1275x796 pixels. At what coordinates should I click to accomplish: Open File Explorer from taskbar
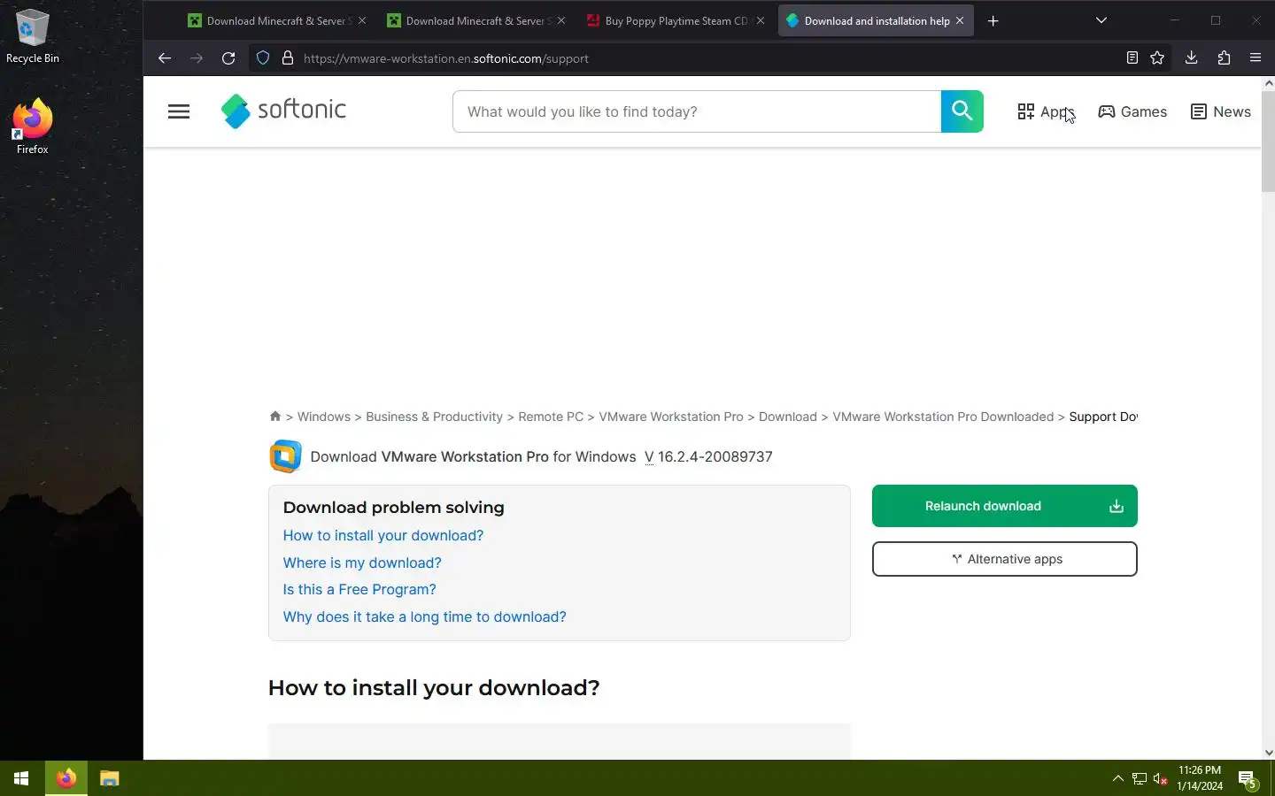(109, 778)
